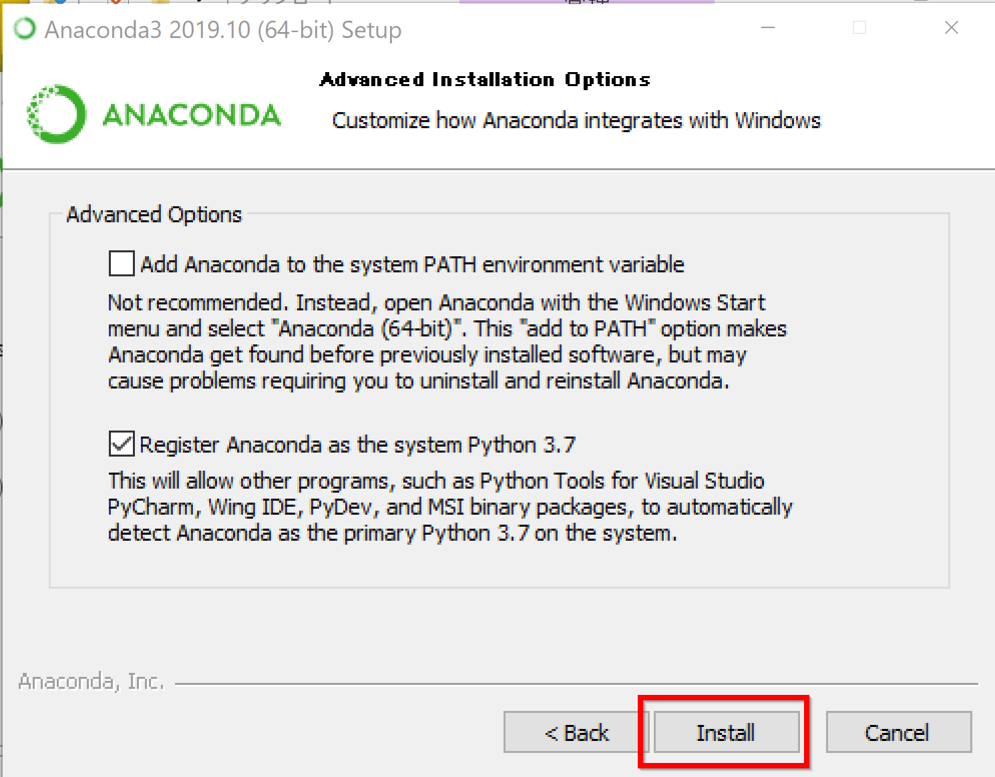The height and width of the screenshot is (777, 995).
Task: Click the paragraph mentioning PyCharm and Wing IDE
Action: pyautogui.click(x=450, y=507)
